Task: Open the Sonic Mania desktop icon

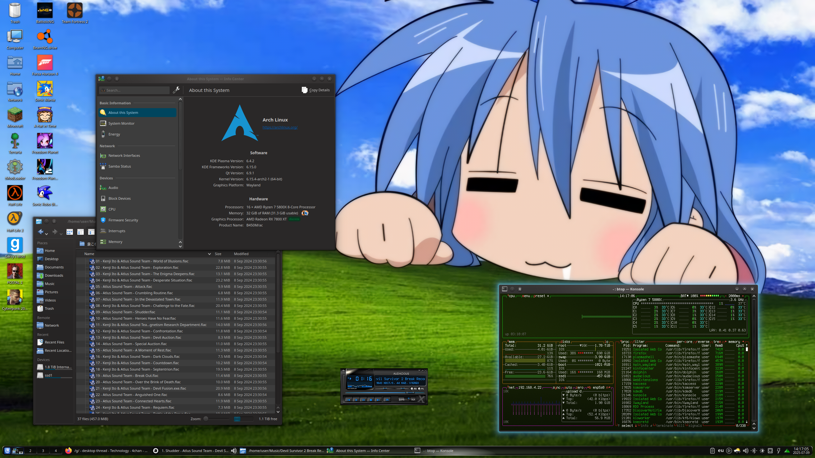Action: pyautogui.click(x=45, y=91)
